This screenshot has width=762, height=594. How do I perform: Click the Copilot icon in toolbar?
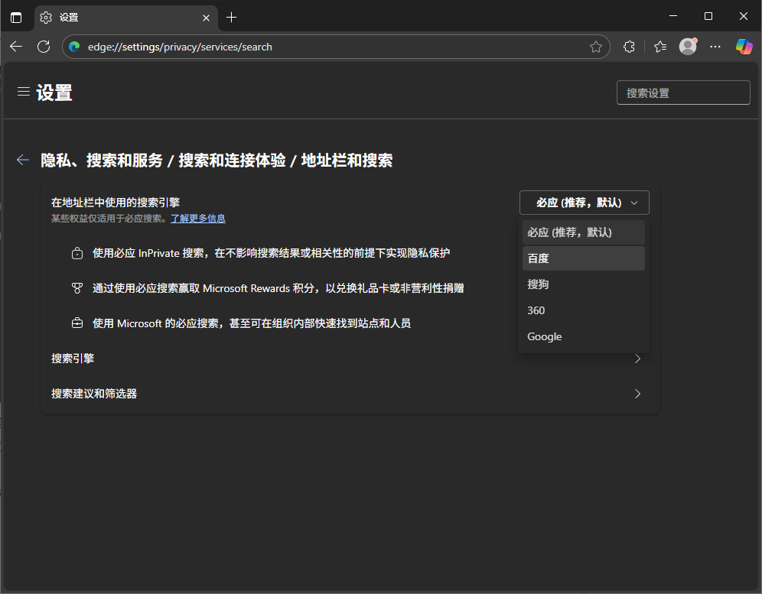tap(744, 47)
